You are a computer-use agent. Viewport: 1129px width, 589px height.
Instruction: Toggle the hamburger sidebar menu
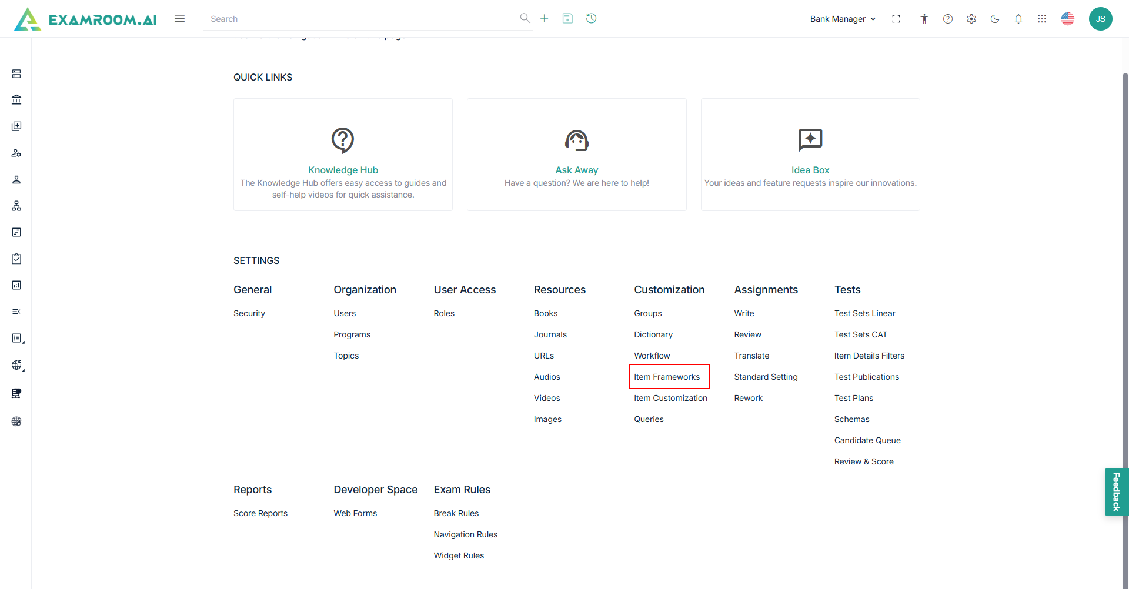(x=180, y=19)
